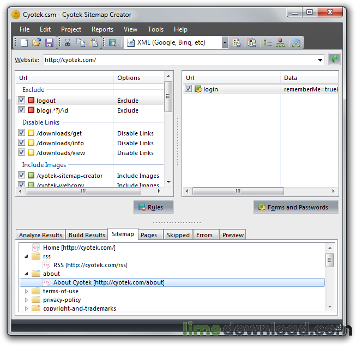Toggle the /downloads/get checkbox
The height and width of the screenshot is (346, 356).
coord(22,133)
